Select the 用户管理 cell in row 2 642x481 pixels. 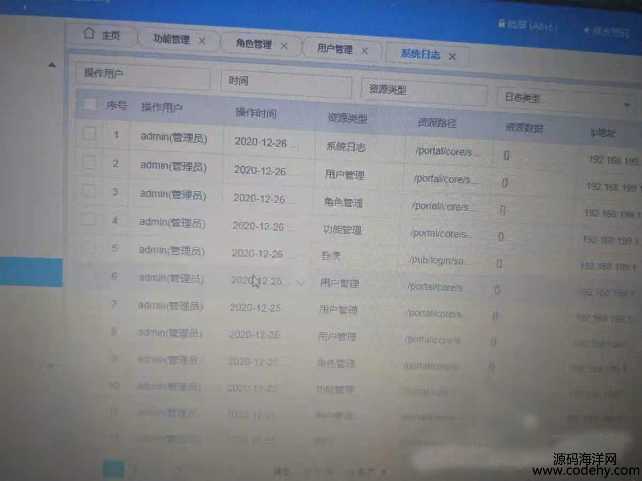(x=345, y=175)
